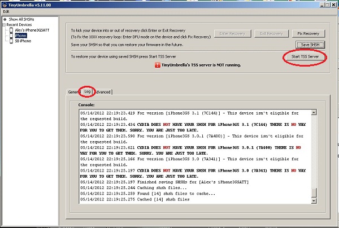Click the Save SHSH button

pos(310,45)
